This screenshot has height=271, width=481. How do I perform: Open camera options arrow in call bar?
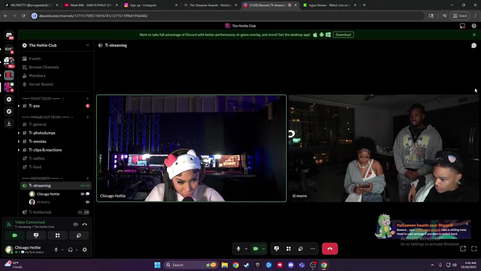(263, 249)
